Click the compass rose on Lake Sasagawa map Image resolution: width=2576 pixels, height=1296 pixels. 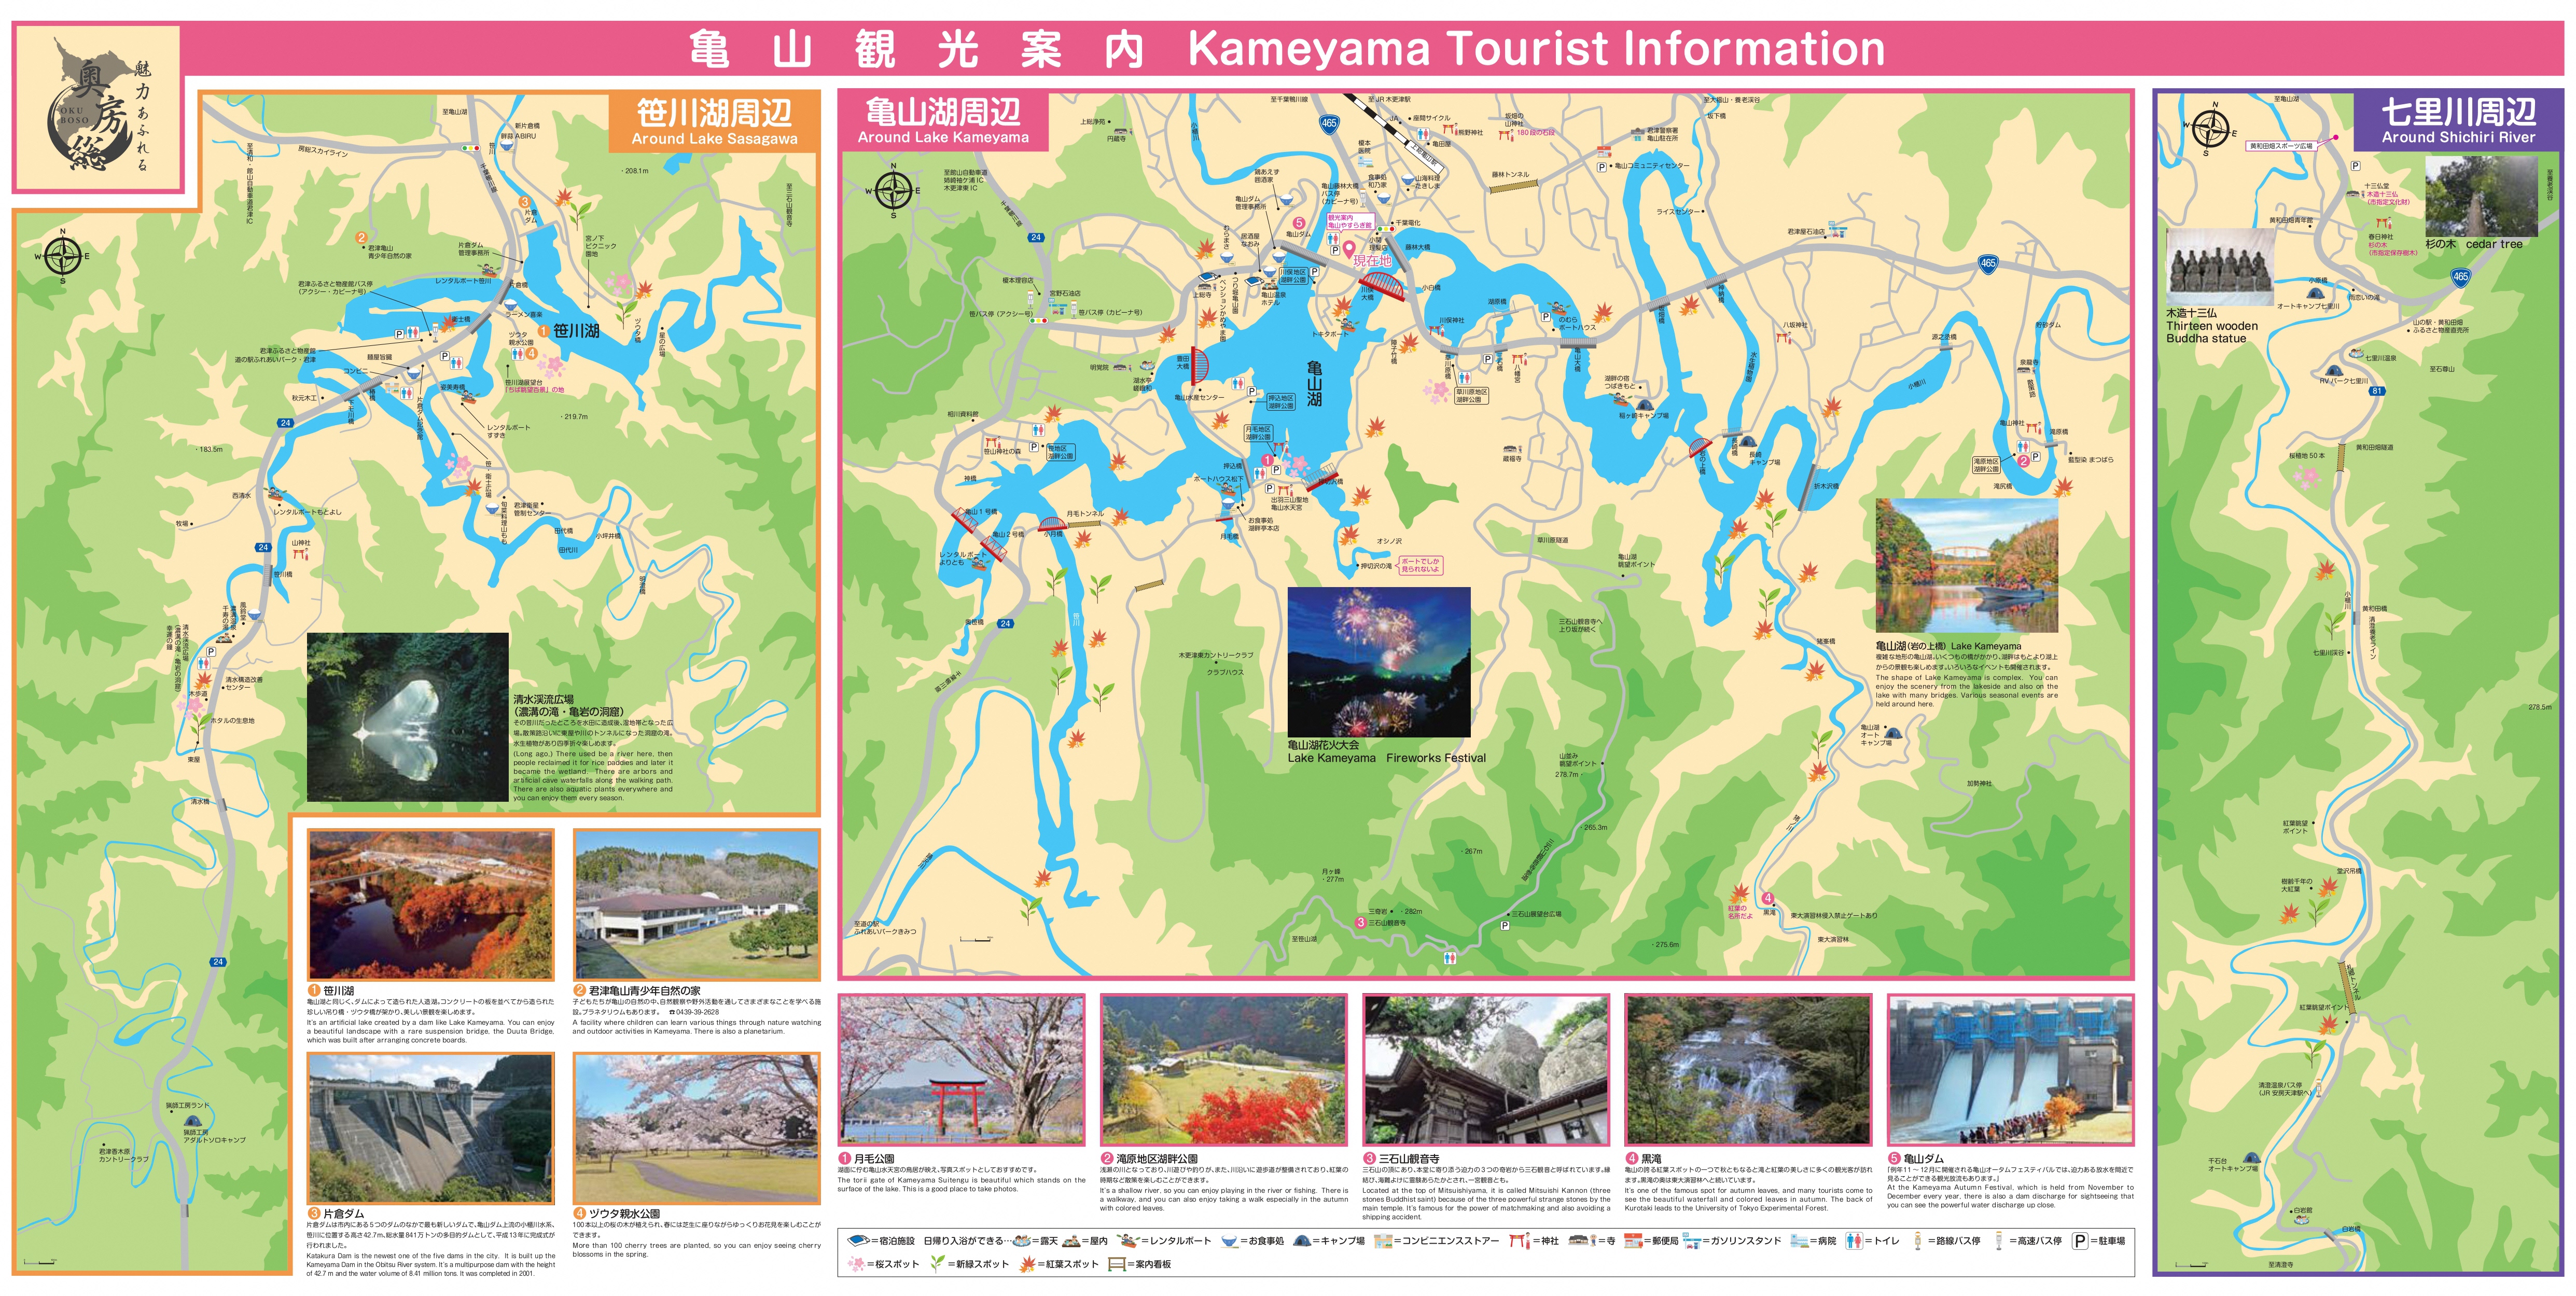(x=62, y=256)
